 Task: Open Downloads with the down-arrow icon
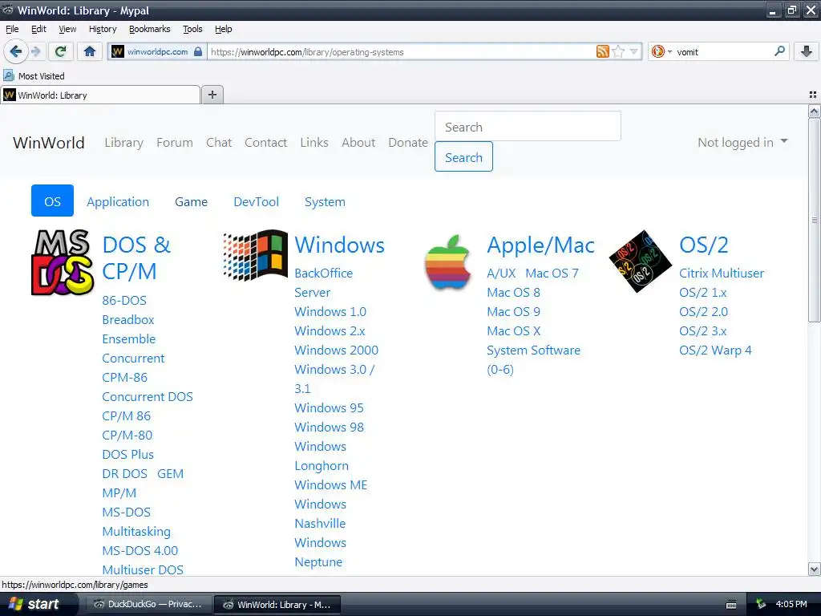pyautogui.click(x=807, y=51)
